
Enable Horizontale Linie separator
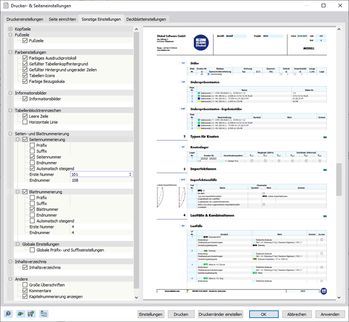(25, 122)
